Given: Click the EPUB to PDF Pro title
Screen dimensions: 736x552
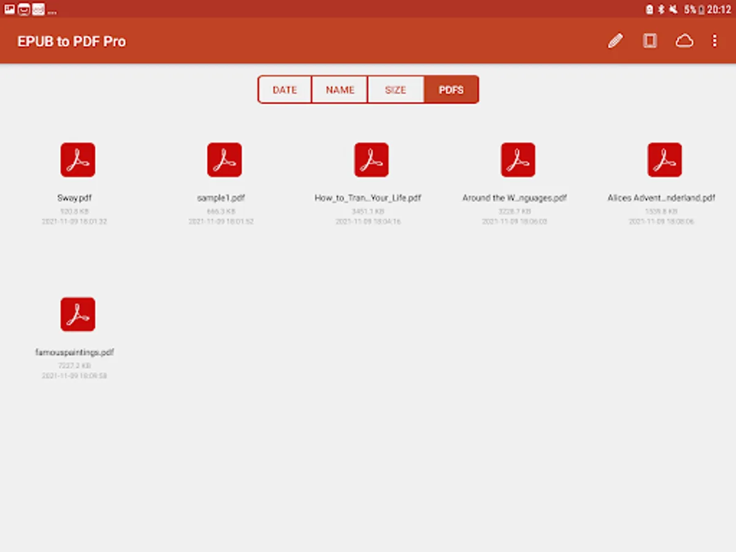Looking at the screenshot, I should 72,42.
